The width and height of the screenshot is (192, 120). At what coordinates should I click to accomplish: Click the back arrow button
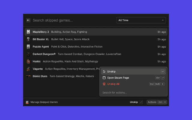point(28,20)
